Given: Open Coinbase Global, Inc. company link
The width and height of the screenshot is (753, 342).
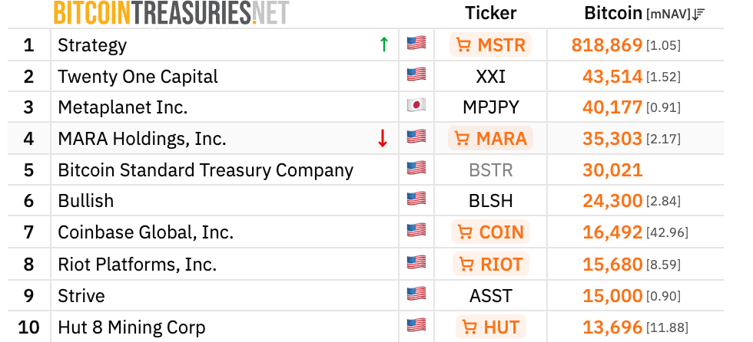Looking at the screenshot, I should coord(145,232).
